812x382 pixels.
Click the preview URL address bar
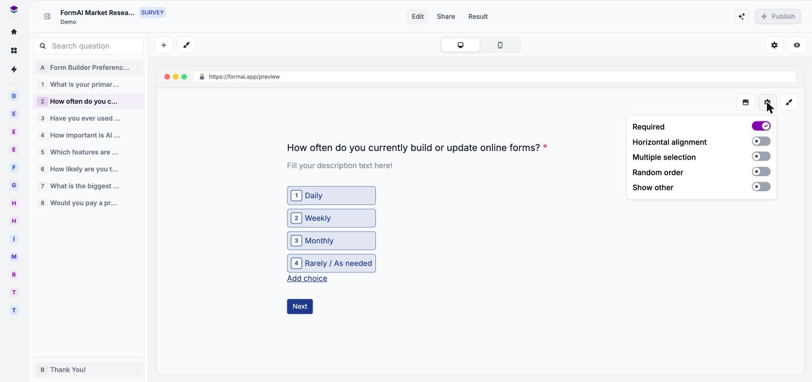[x=494, y=77]
